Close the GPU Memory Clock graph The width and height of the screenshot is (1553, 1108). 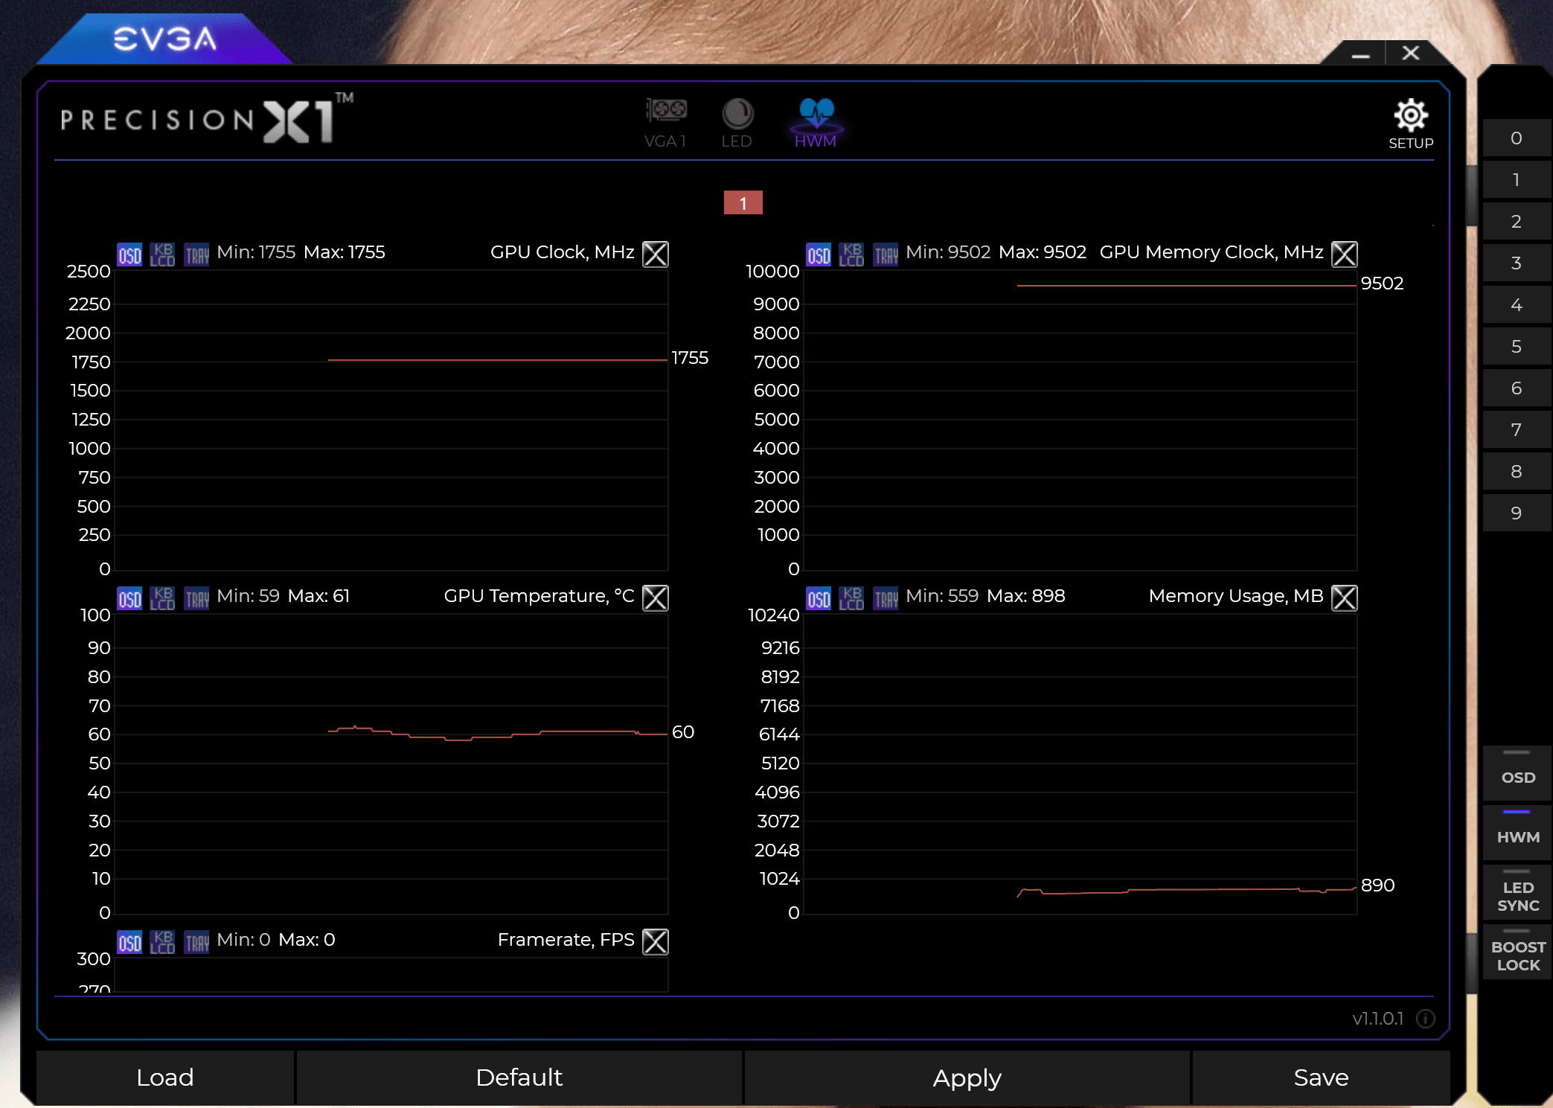[1344, 254]
